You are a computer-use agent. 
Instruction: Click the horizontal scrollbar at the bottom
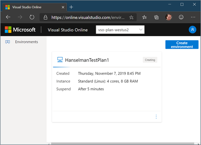tap(122, 143)
